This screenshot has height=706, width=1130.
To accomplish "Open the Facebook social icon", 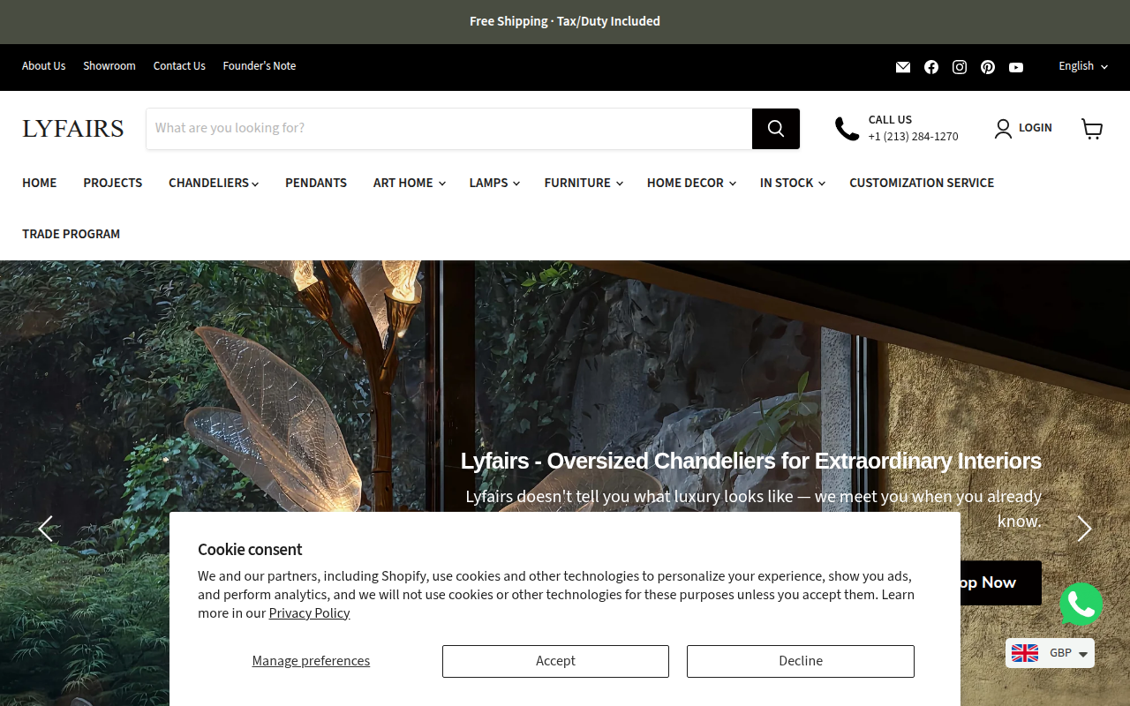I will pyautogui.click(x=931, y=67).
